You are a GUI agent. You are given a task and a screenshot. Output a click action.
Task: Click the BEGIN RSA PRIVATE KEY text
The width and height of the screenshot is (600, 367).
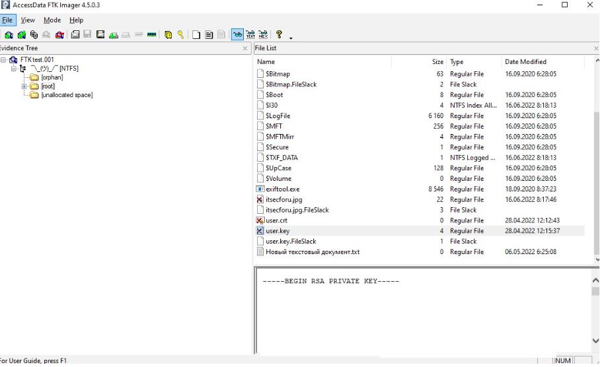tap(330, 281)
